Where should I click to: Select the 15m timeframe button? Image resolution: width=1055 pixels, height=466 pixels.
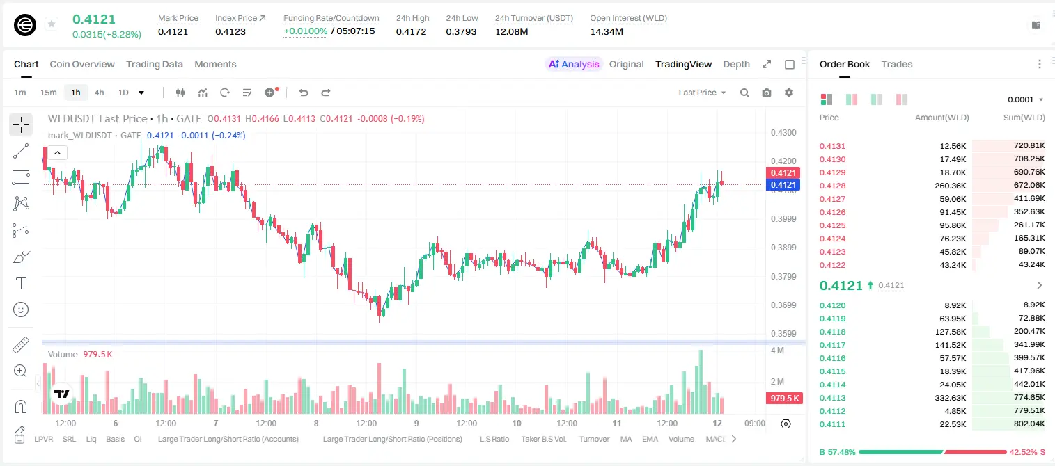(48, 93)
